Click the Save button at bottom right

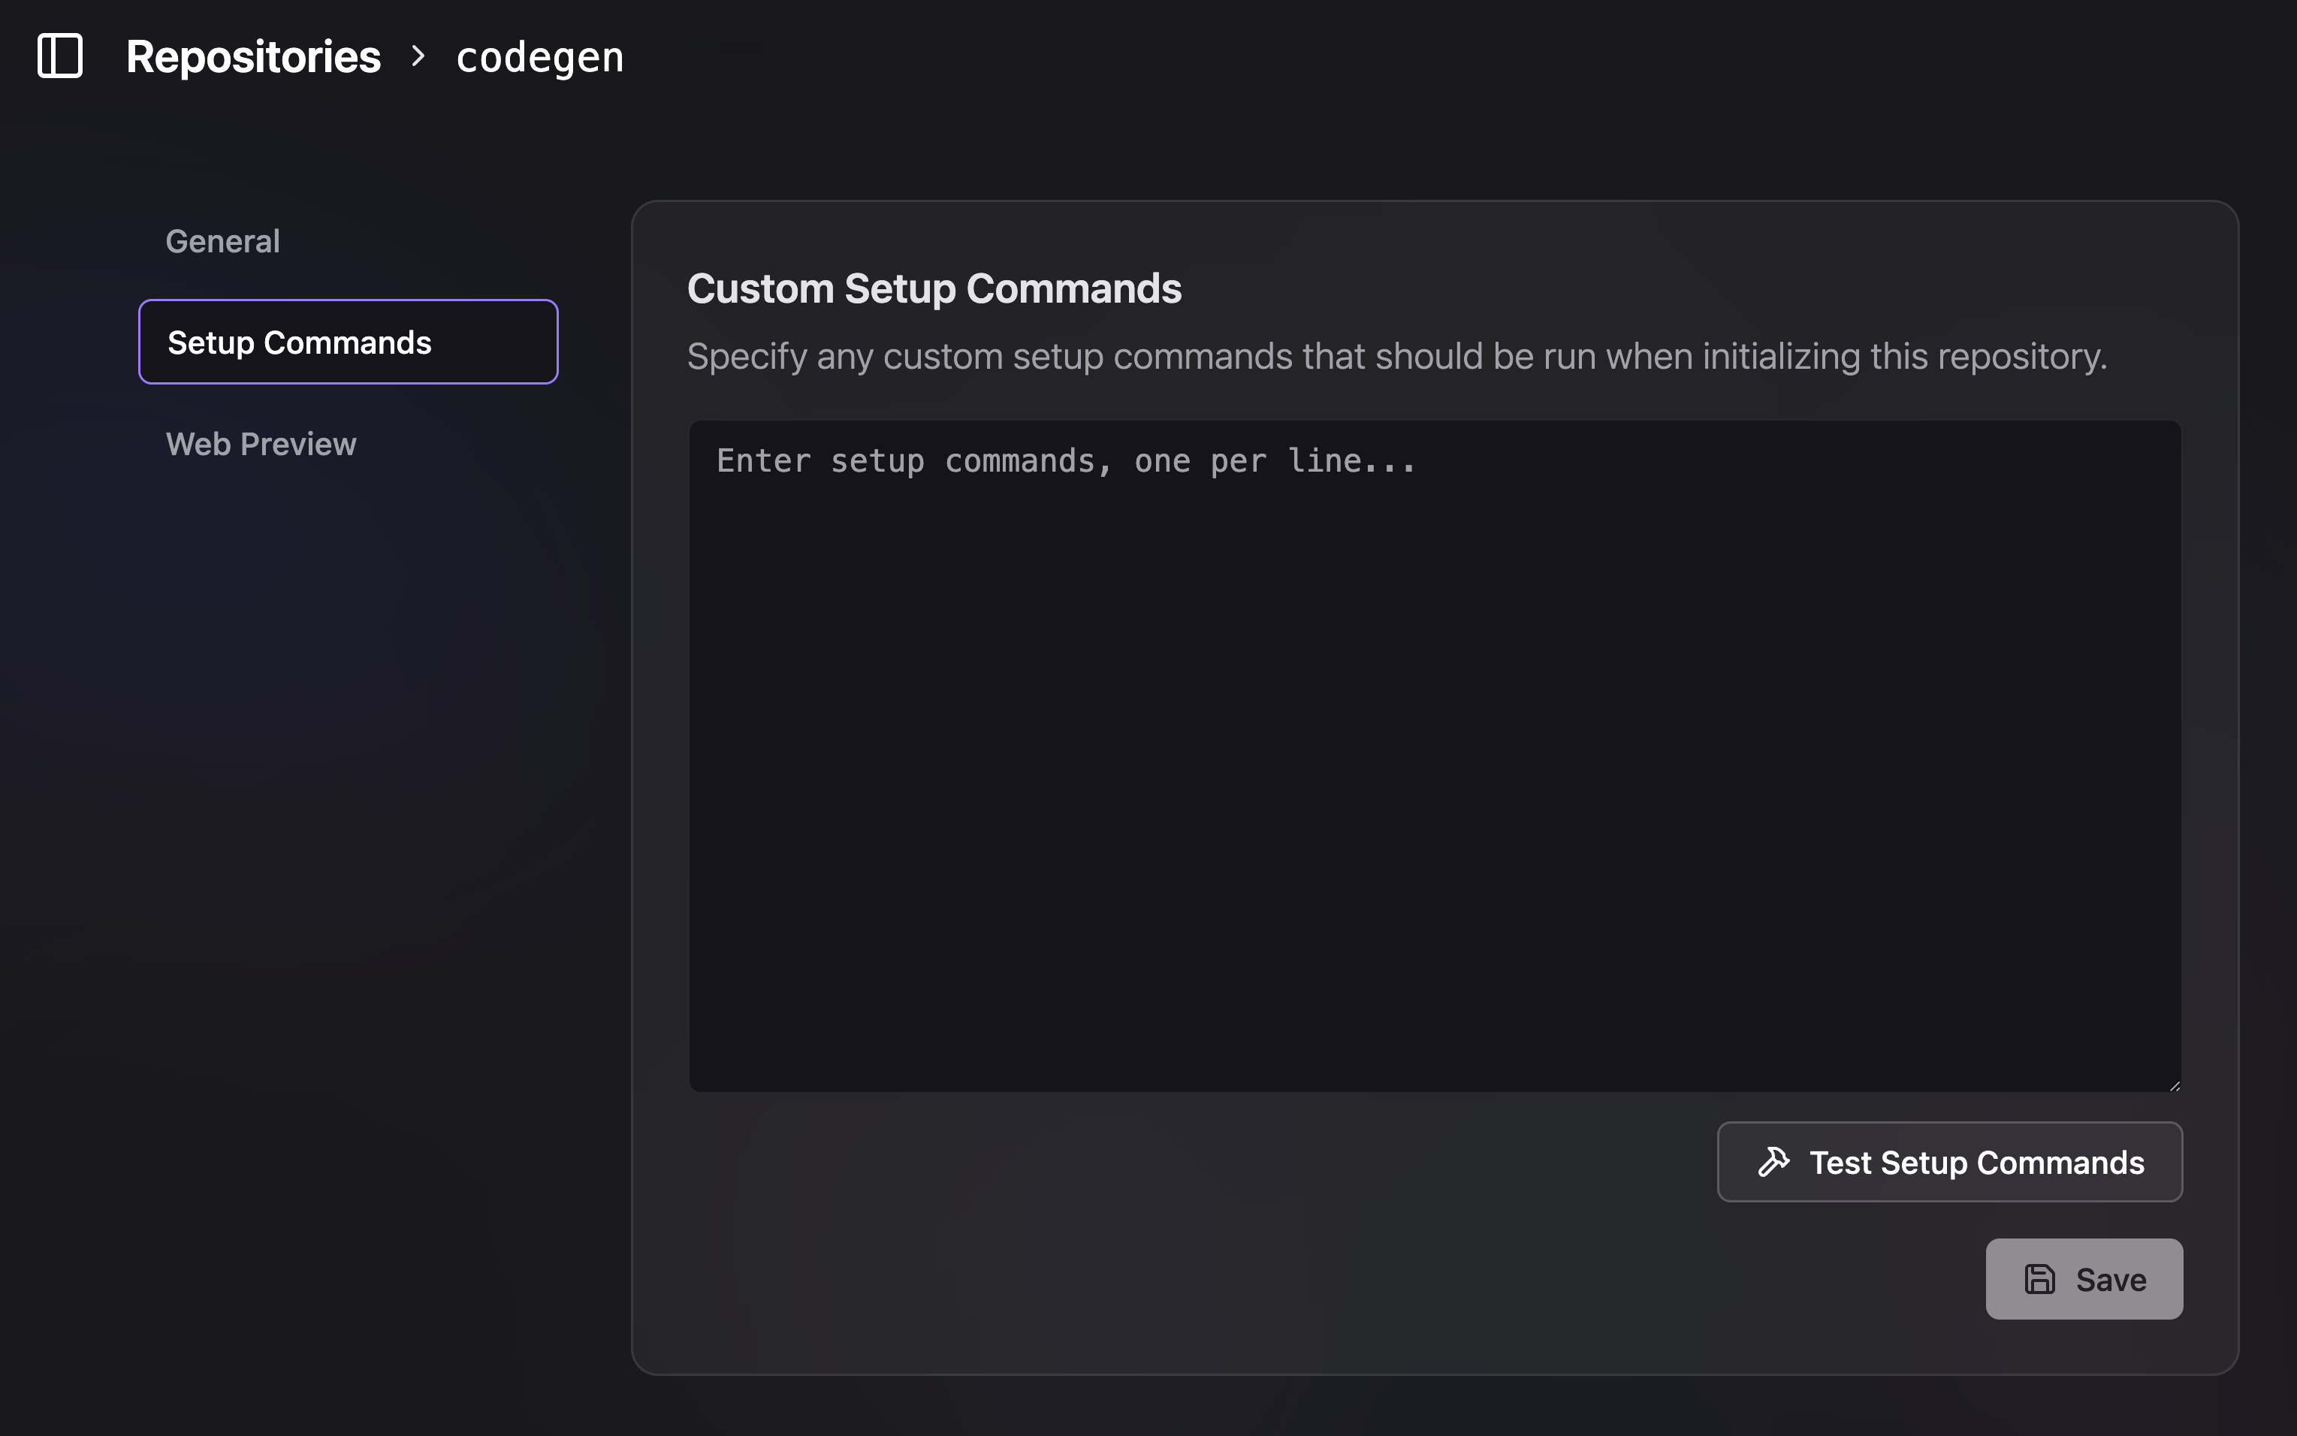click(2084, 1278)
